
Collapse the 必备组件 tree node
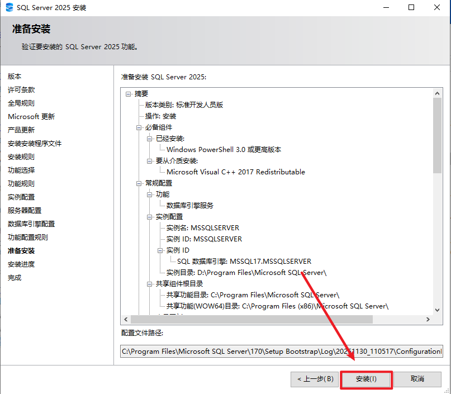point(139,127)
